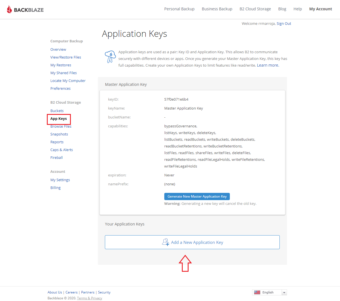Open B2 Cloud Storage top menu
The image size is (340, 301).
coord(255,9)
